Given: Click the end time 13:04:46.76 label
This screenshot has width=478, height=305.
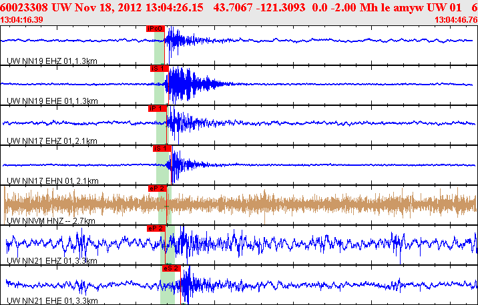Looking at the screenshot, I should 456,20.
